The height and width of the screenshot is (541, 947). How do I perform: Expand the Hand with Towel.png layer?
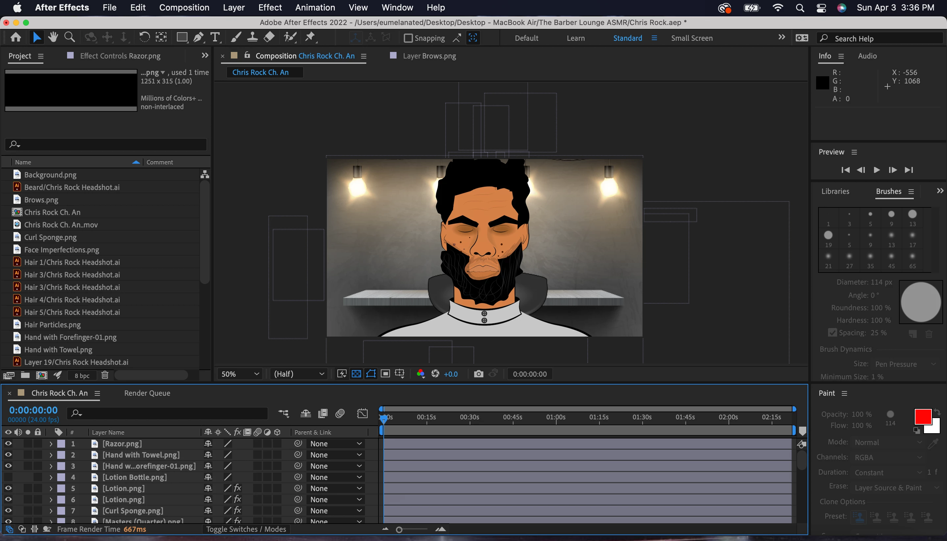point(51,455)
